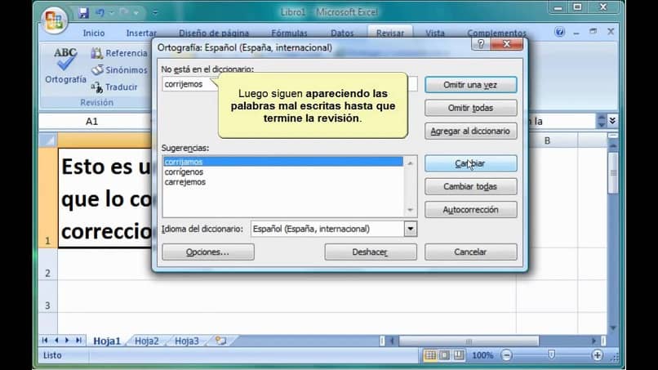Click Cambiar todas button
This screenshot has height=370, width=658.
470,186
